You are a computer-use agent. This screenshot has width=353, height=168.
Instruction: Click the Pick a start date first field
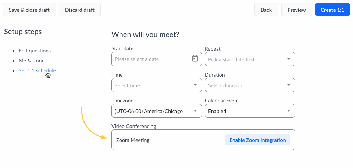tap(231, 59)
